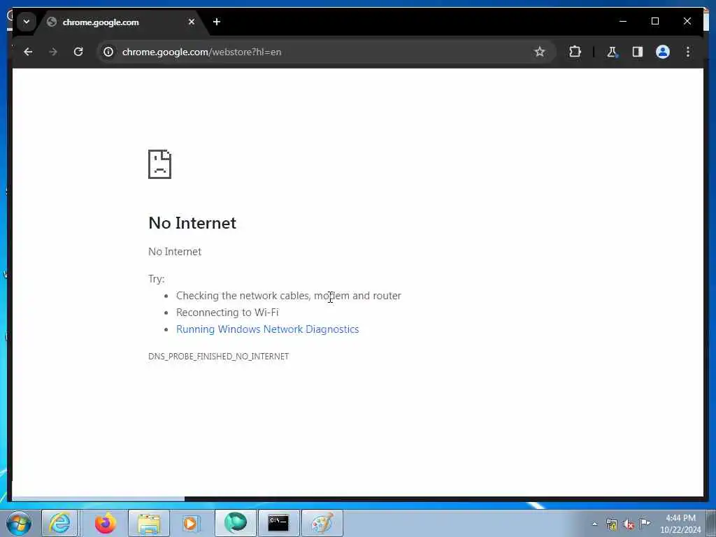Go back to the previous page
This screenshot has width=716, height=537.
click(x=28, y=52)
